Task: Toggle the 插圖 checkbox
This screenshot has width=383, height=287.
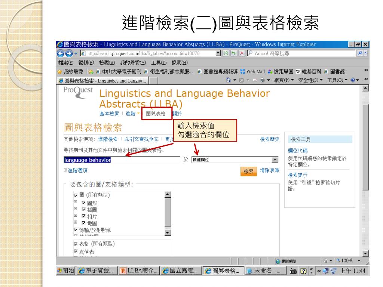Action: pos(83,209)
